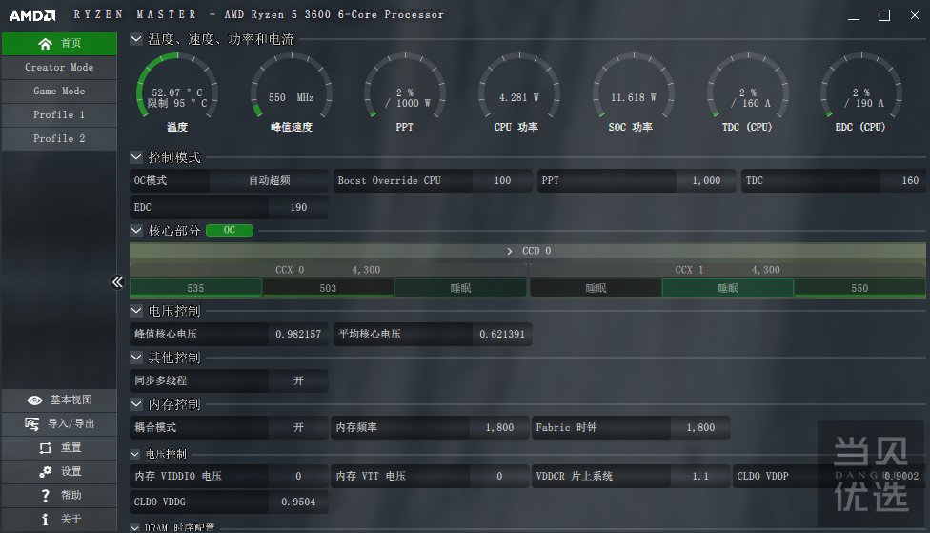Click CCX 1 4,300 header
The image size is (930, 533).
point(728,270)
